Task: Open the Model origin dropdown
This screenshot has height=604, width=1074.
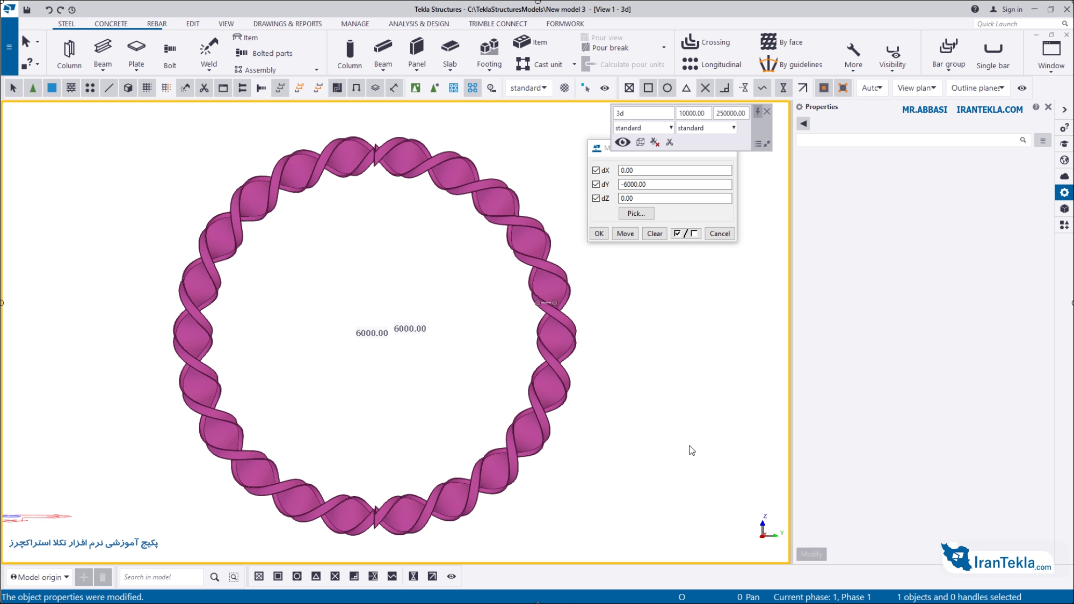Action: pyautogui.click(x=39, y=577)
